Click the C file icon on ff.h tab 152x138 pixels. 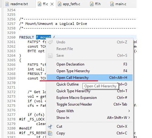(x=92, y=4)
